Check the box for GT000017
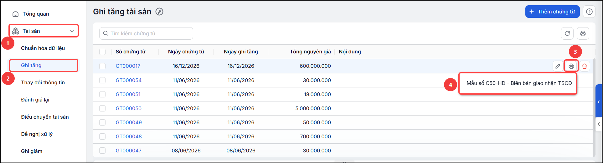 click(x=102, y=66)
